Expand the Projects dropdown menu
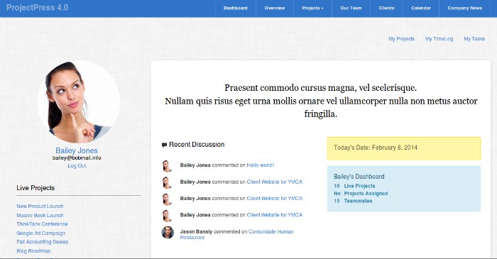This screenshot has height=259, width=497. [312, 9]
